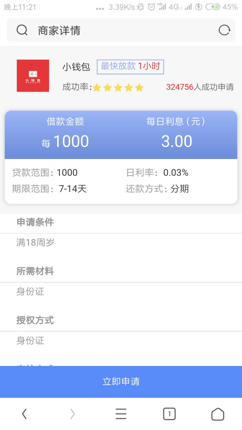
Task: Tap the 每日利息 3.00 value
Action: click(x=177, y=141)
